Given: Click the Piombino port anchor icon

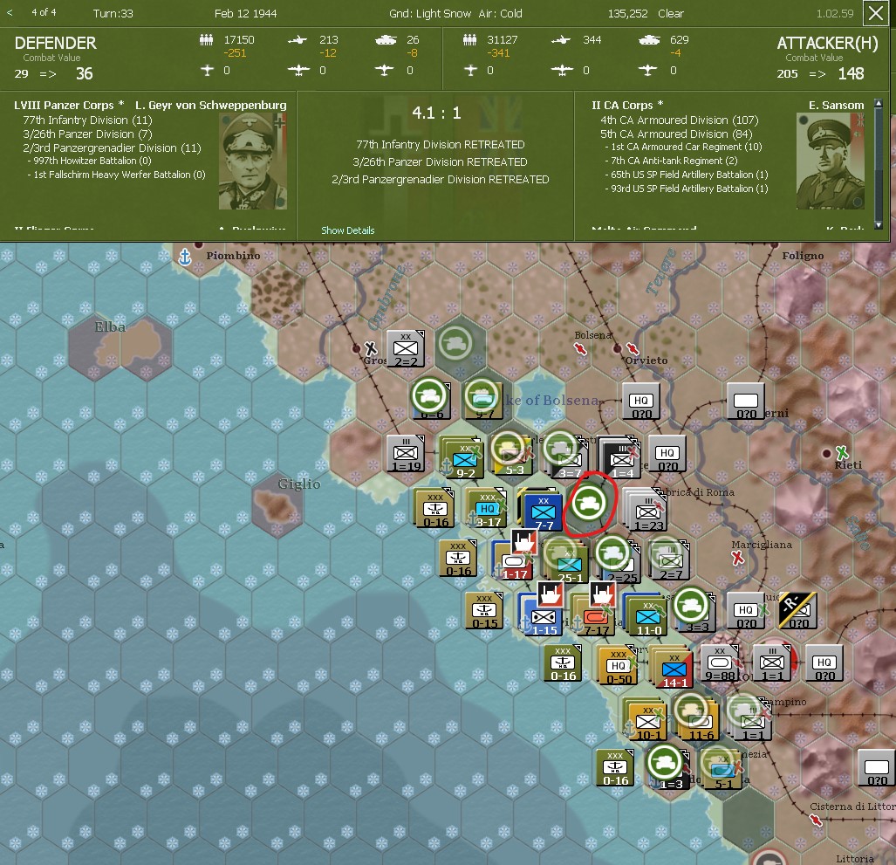Looking at the screenshot, I should [185, 257].
